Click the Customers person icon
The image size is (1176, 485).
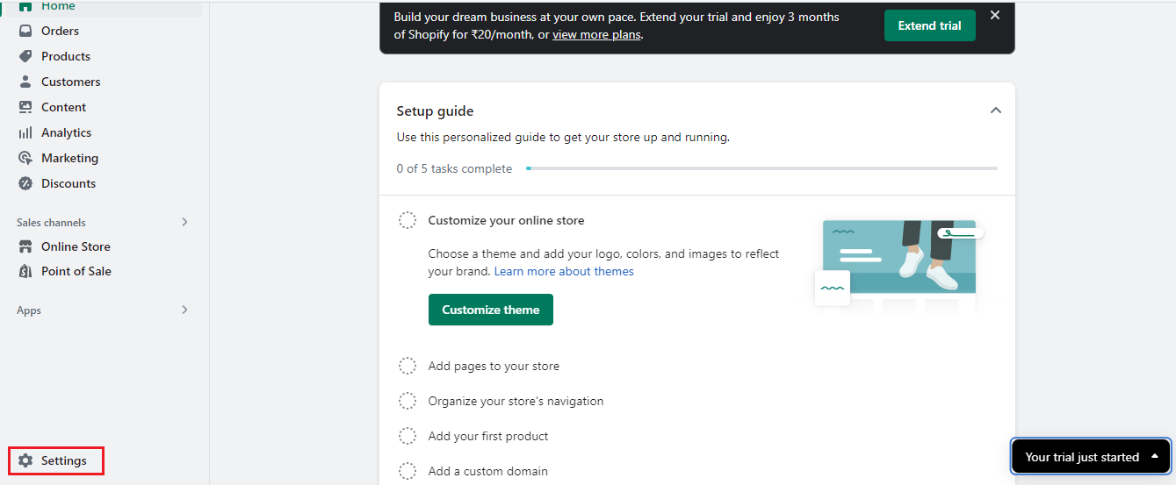point(25,82)
